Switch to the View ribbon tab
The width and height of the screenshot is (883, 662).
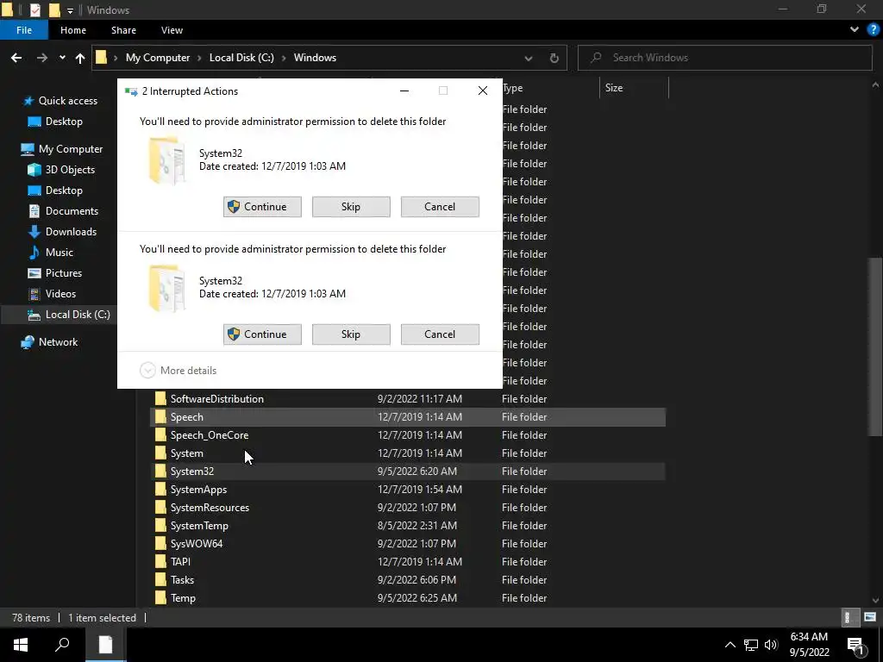click(x=172, y=30)
